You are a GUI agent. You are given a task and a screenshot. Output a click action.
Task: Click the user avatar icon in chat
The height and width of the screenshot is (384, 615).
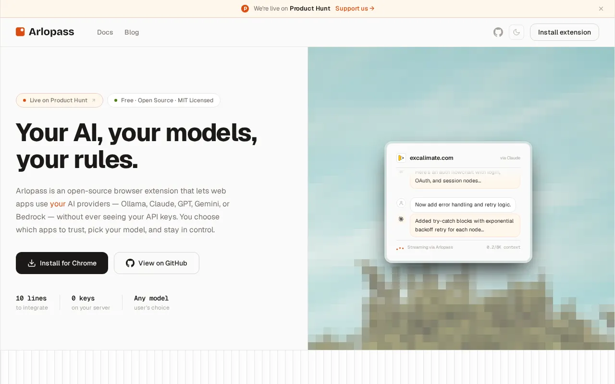401,203
